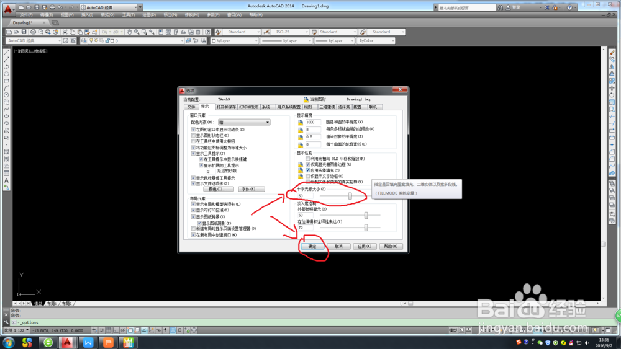Open the 工具(T) menu
This screenshot has width=621, height=349.
129,15
